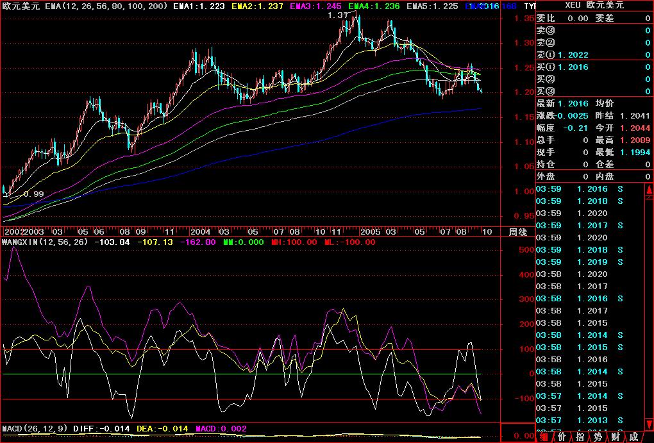Click the 涨跌 change value -0.0025
654x443 pixels.
pos(572,115)
